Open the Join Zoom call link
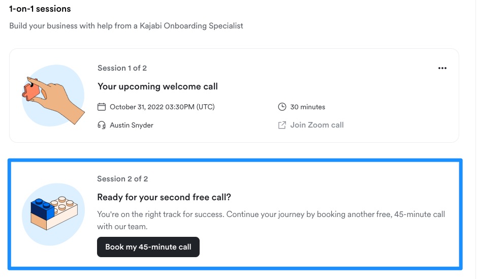The image size is (478, 279). [x=317, y=125]
